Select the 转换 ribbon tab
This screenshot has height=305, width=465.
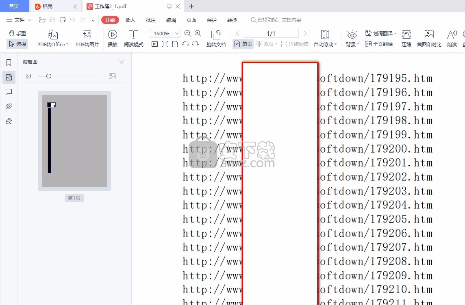point(232,20)
